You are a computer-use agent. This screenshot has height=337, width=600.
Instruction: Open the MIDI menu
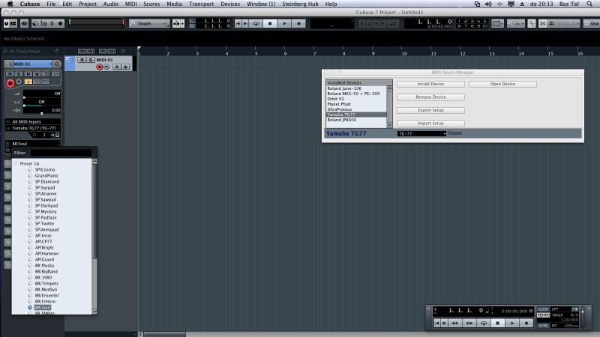tap(130, 4)
